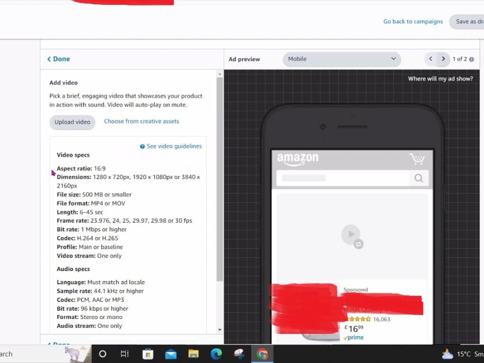
Task: Click the £16.99 price in preview
Action: click(x=354, y=329)
